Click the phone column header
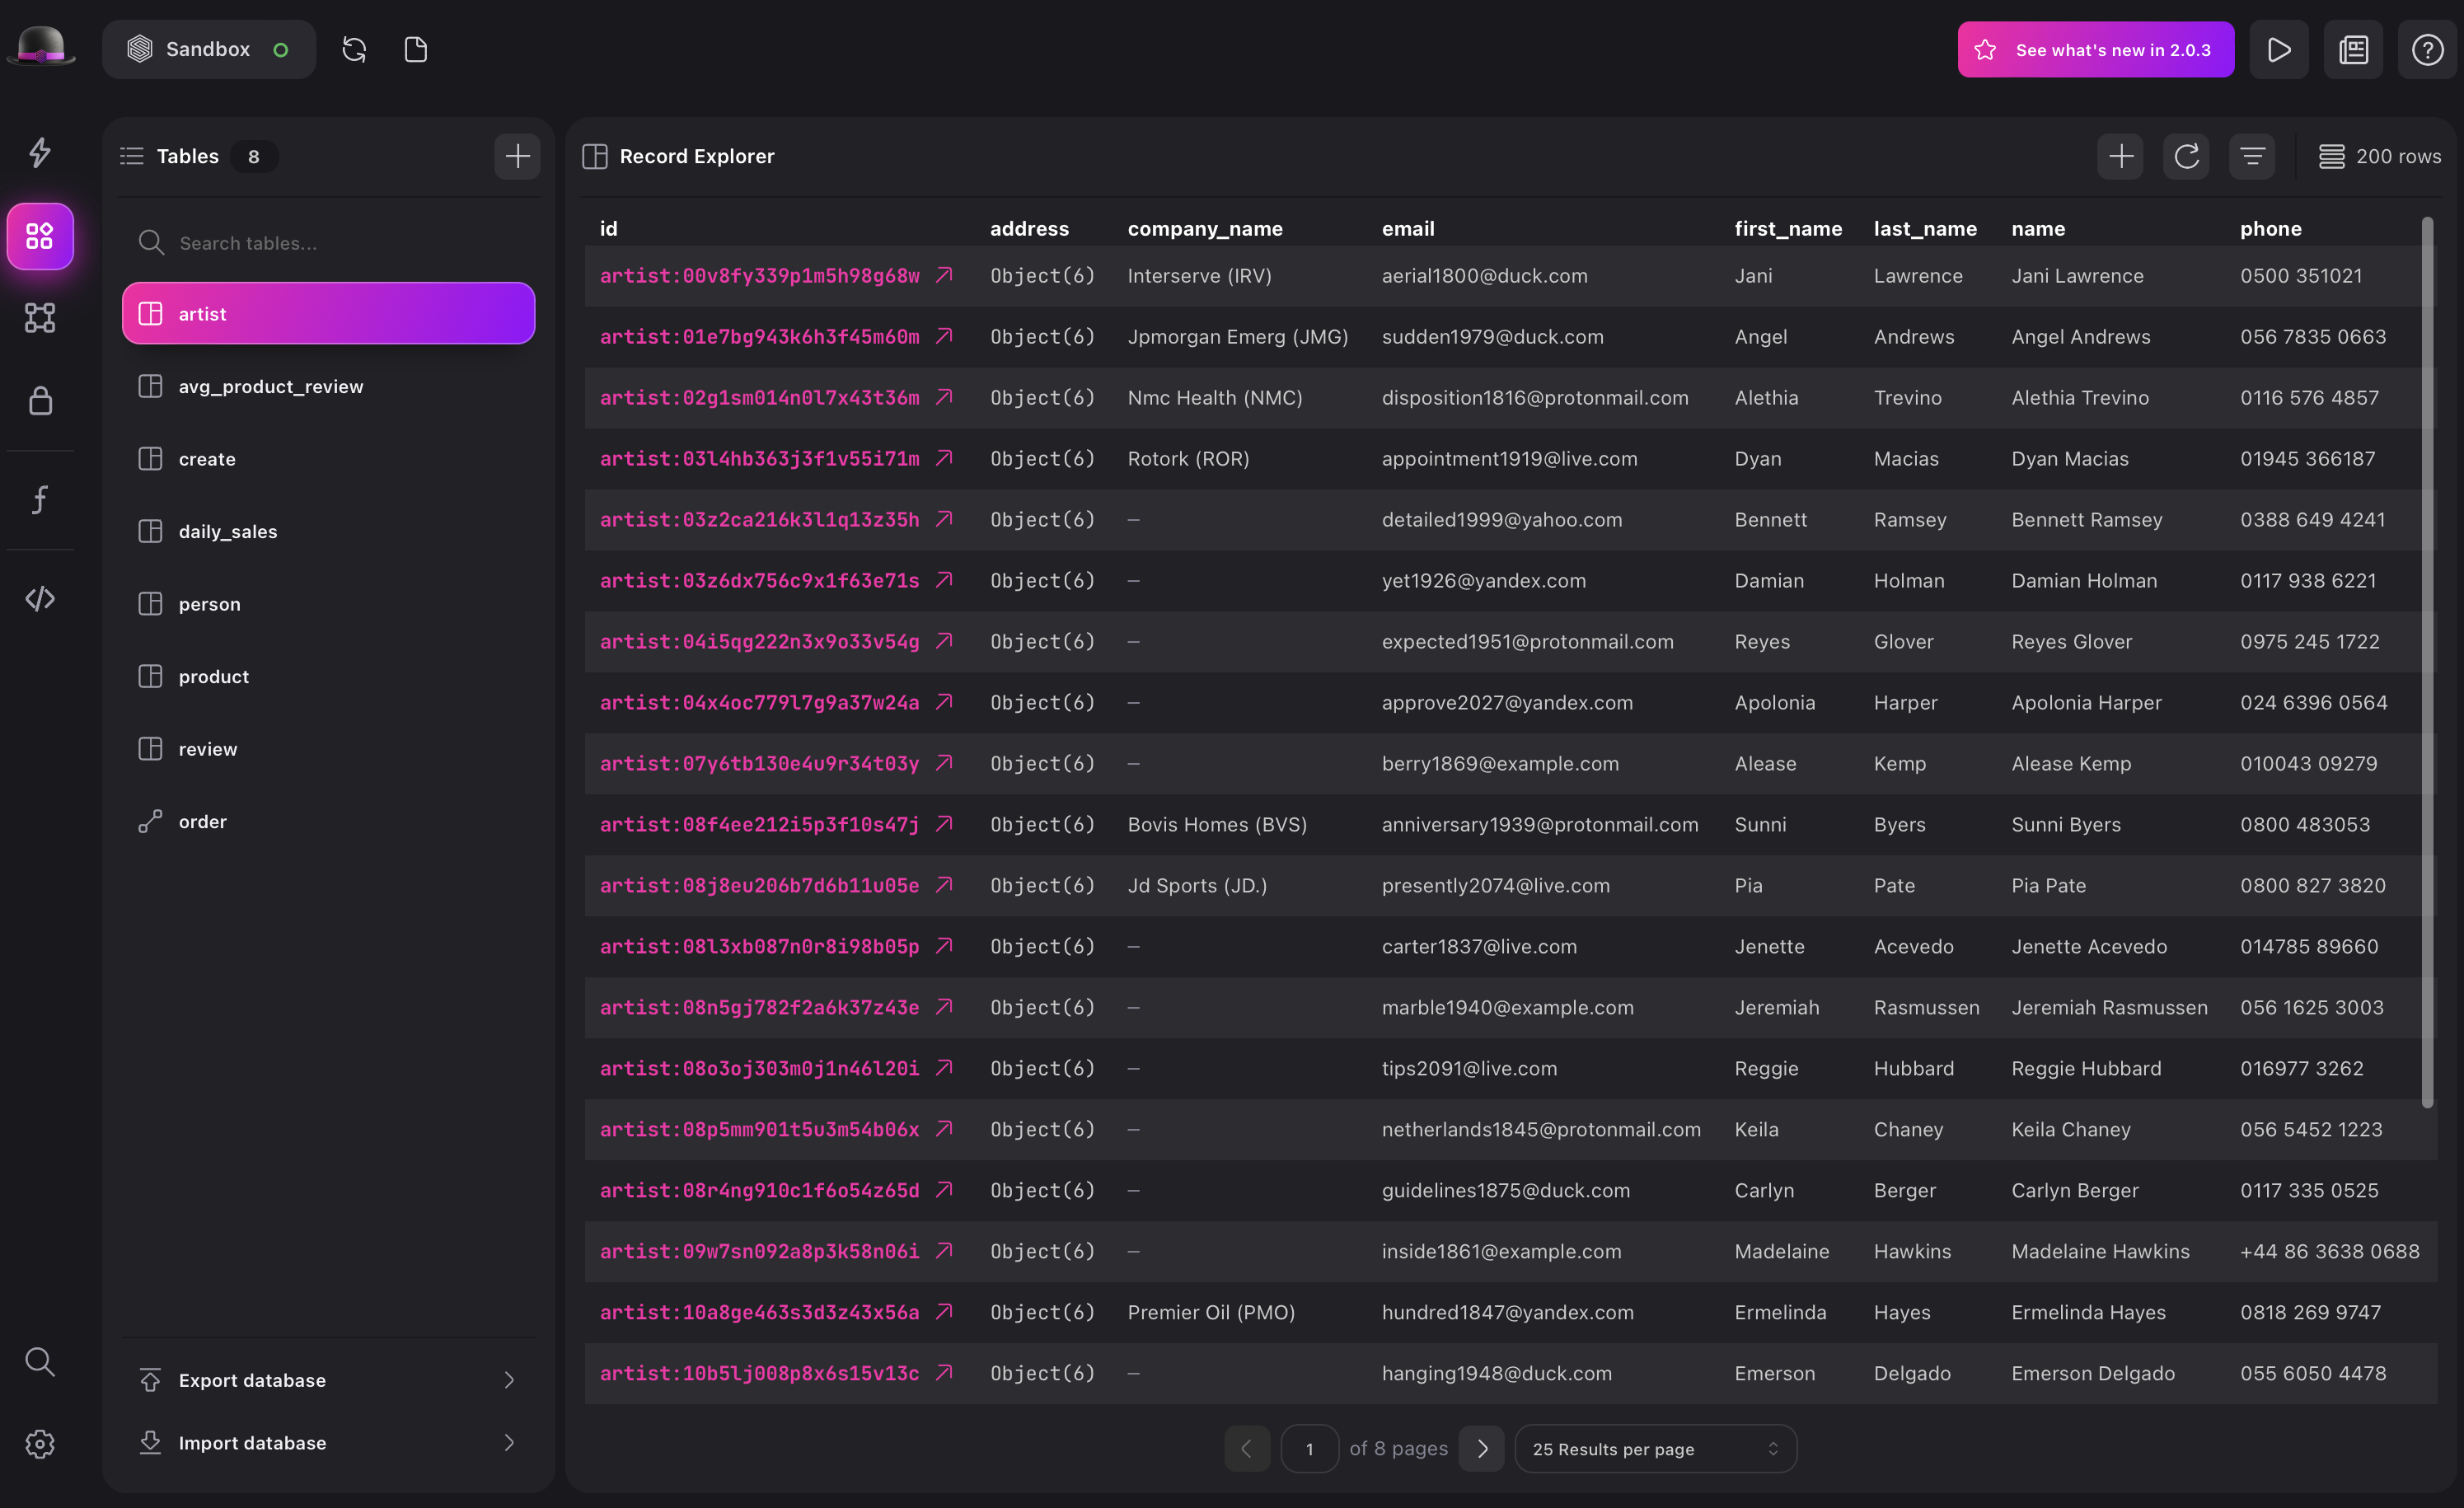Image resolution: width=2464 pixels, height=1508 pixels. pos(2270,228)
